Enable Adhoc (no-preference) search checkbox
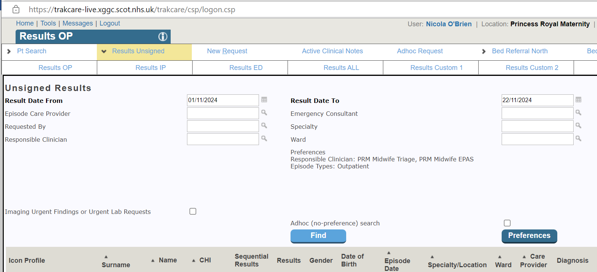The width and height of the screenshot is (597, 272). click(x=507, y=223)
